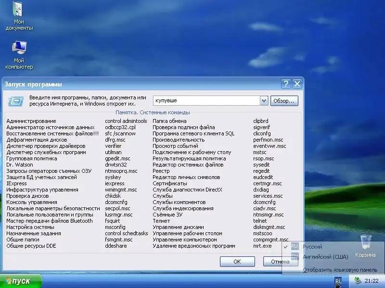Click 'telnet' command text
The width and height of the screenshot is (385, 288).
point(260,221)
